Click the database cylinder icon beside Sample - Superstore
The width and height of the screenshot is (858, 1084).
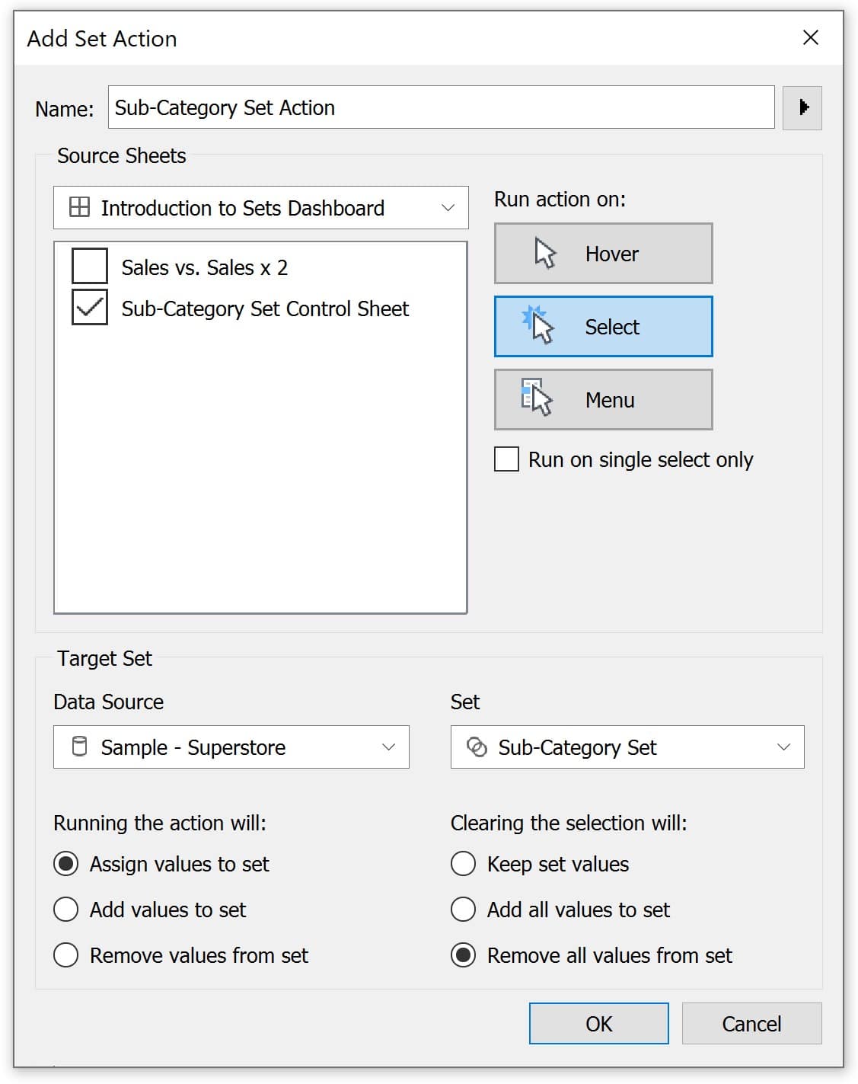pyautogui.click(x=79, y=747)
